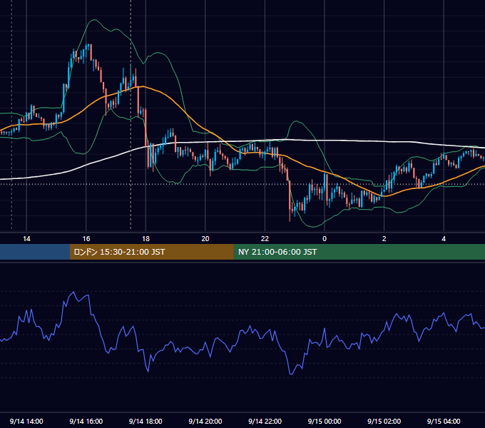Click the 9/15 04:00 time label
The width and height of the screenshot is (485, 428).
tap(444, 421)
